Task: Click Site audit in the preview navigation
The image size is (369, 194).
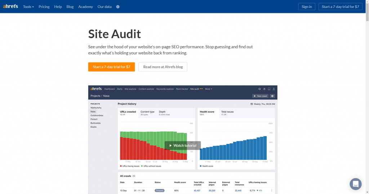Action: (x=195, y=89)
